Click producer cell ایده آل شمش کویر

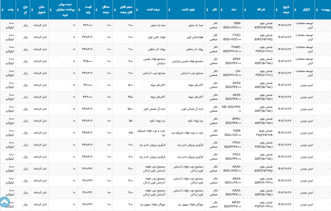pyautogui.click(x=192, y=109)
